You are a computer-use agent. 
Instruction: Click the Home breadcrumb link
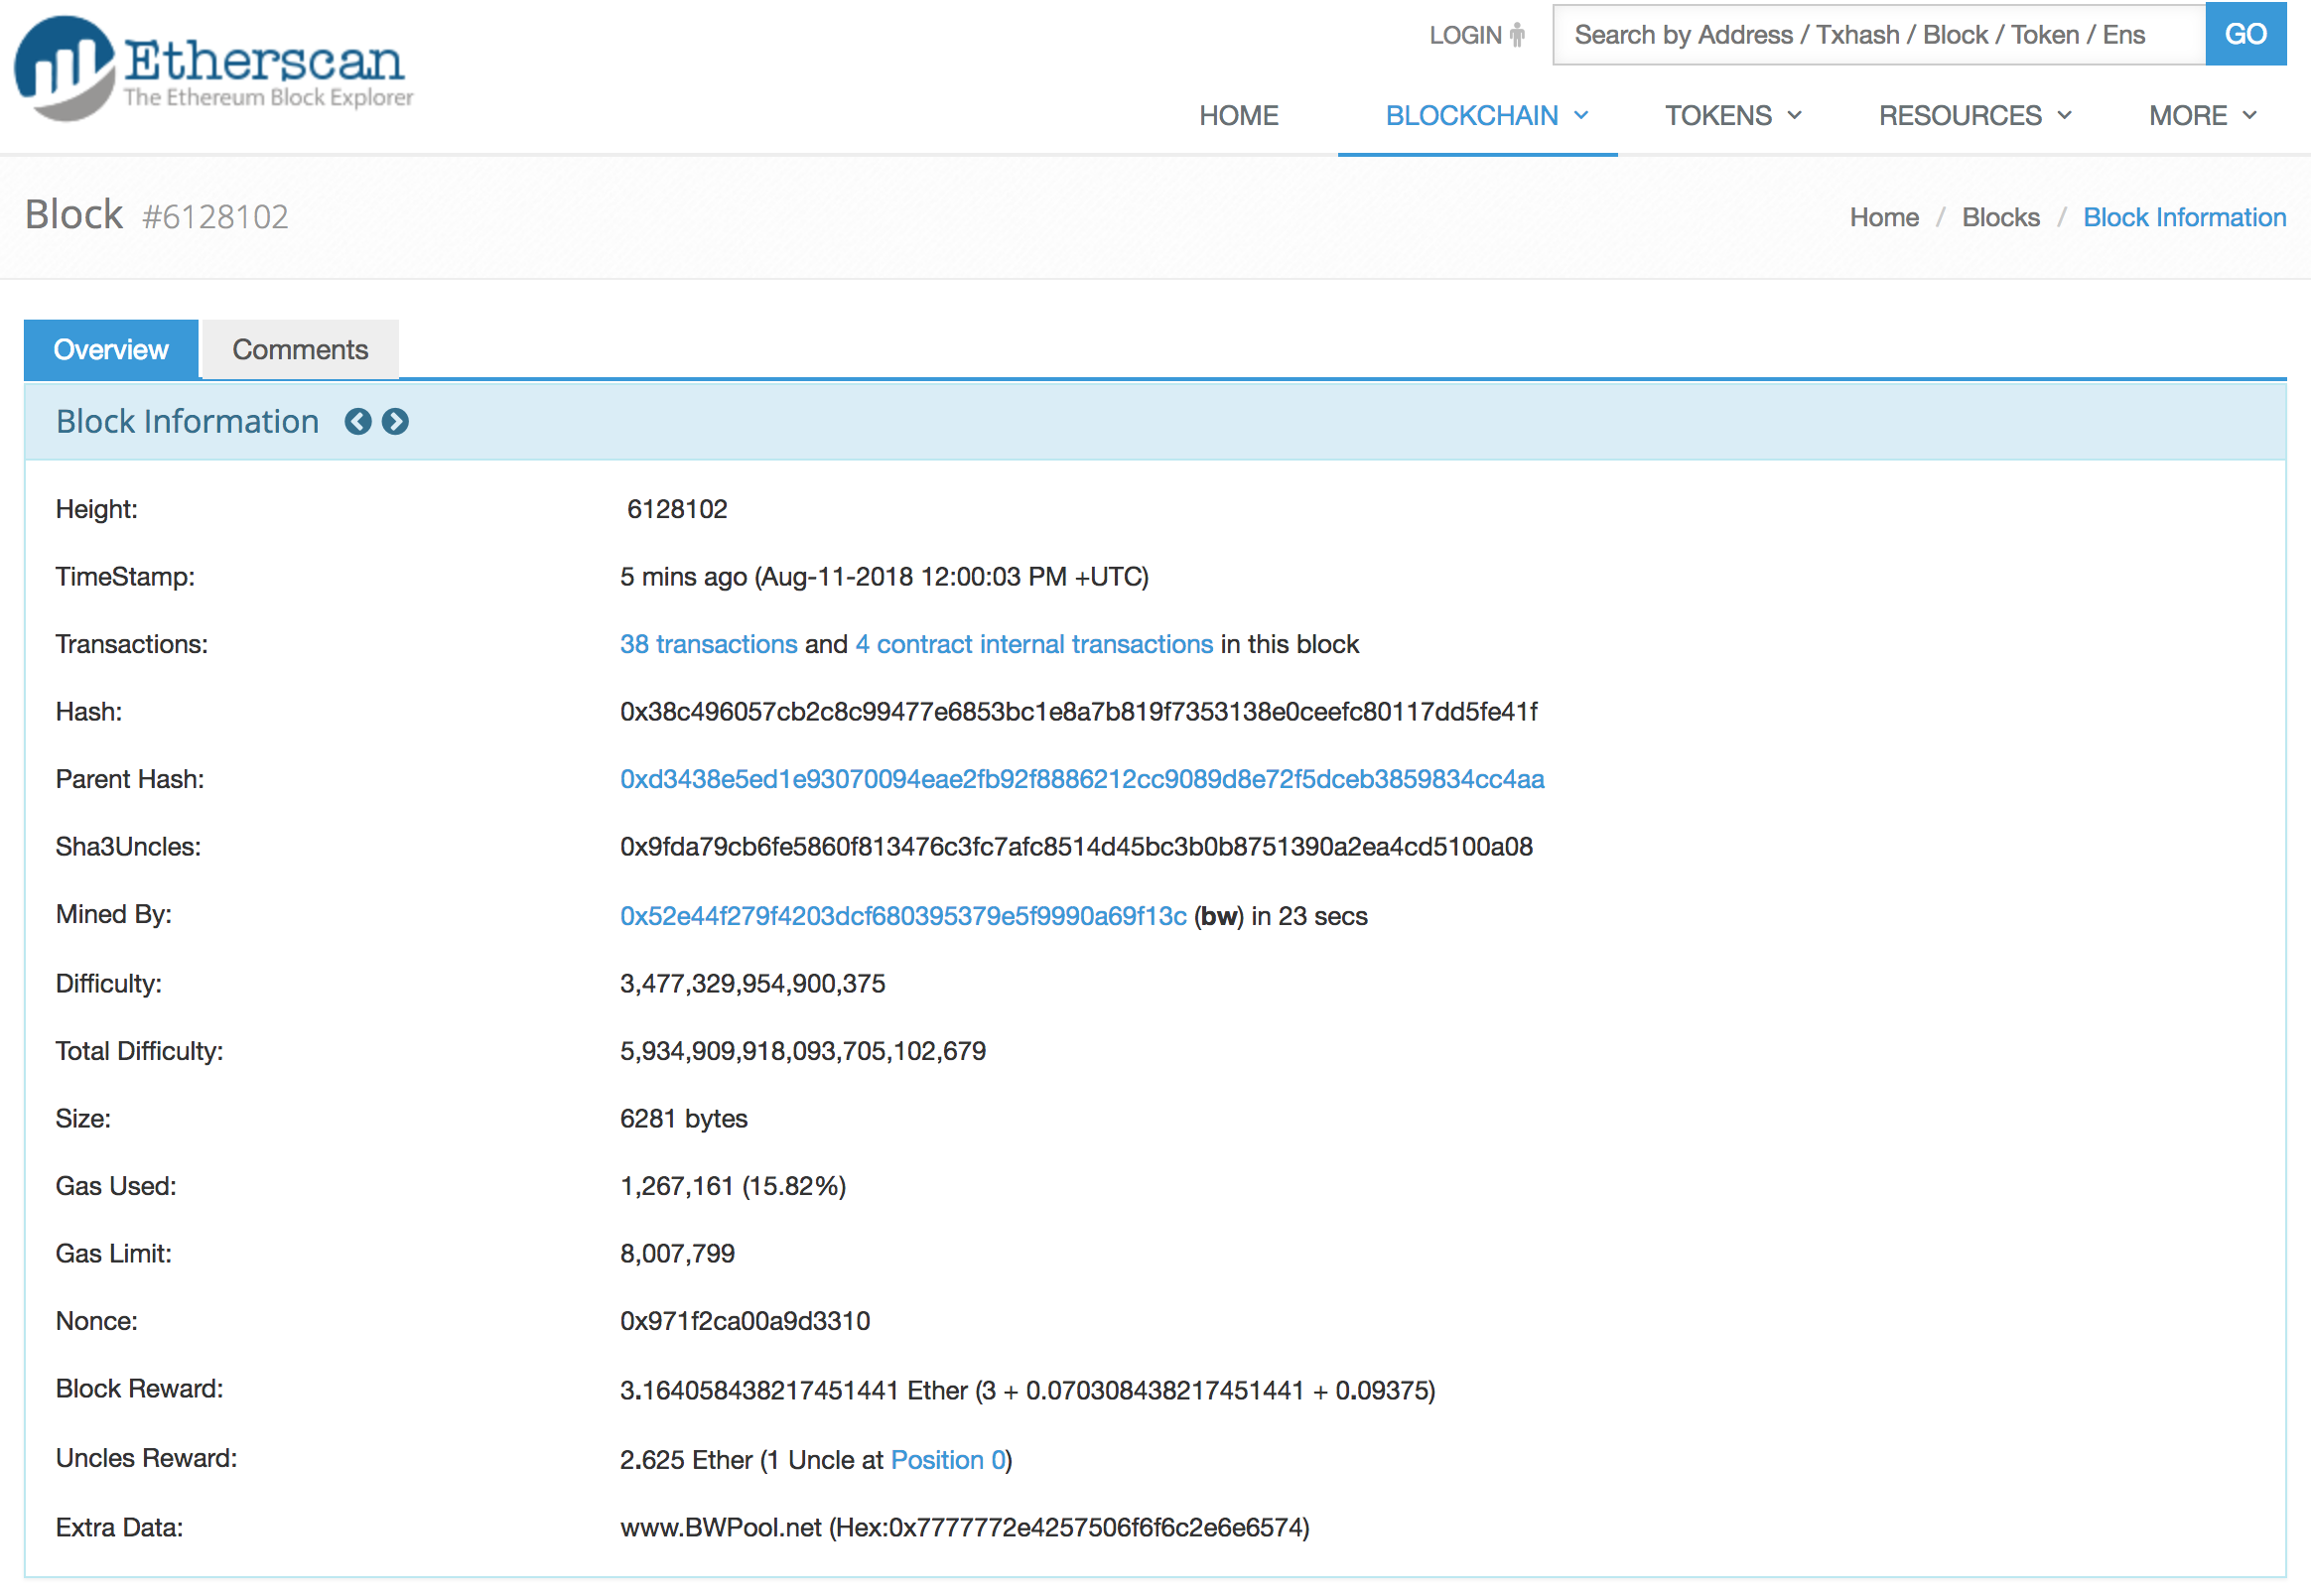[x=1883, y=217]
